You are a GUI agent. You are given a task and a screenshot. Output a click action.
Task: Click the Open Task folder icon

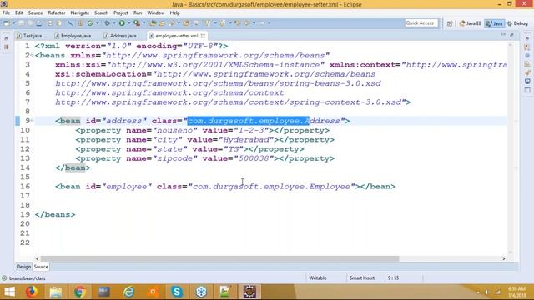coord(162,23)
